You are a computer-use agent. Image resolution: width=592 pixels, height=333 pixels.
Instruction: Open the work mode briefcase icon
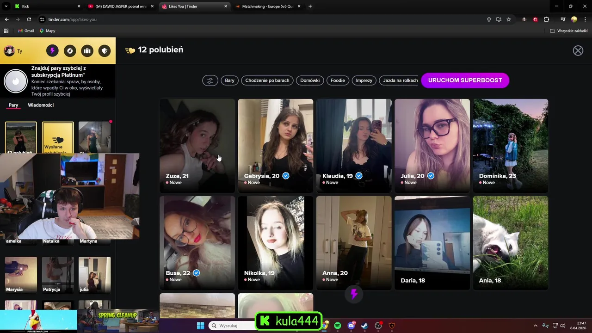click(x=87, y=51)
